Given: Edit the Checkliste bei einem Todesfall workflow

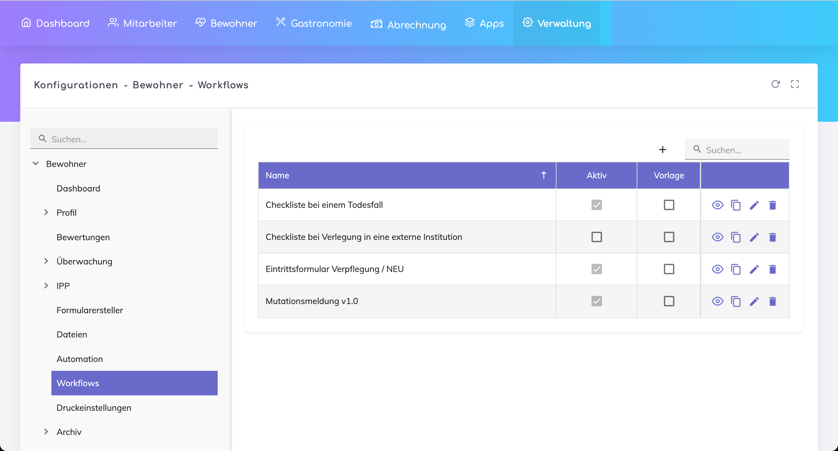Looking at the screenshot, I should tap(754, 205).
